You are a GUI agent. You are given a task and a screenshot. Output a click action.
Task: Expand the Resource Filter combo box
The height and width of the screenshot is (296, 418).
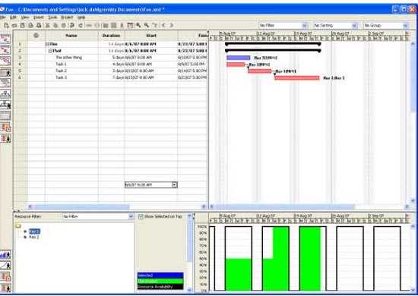pyautogui.click(x=98, y=216)
